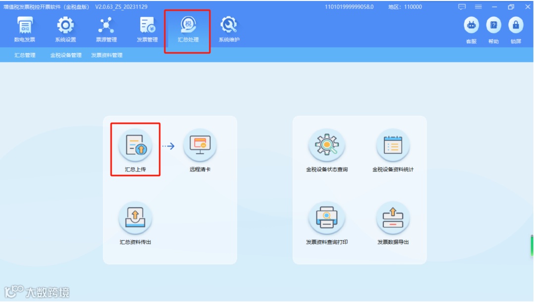Viewport: 535px width, 302px height.
Task: Open the 数电发票 module
Action: tap(25, 30)
